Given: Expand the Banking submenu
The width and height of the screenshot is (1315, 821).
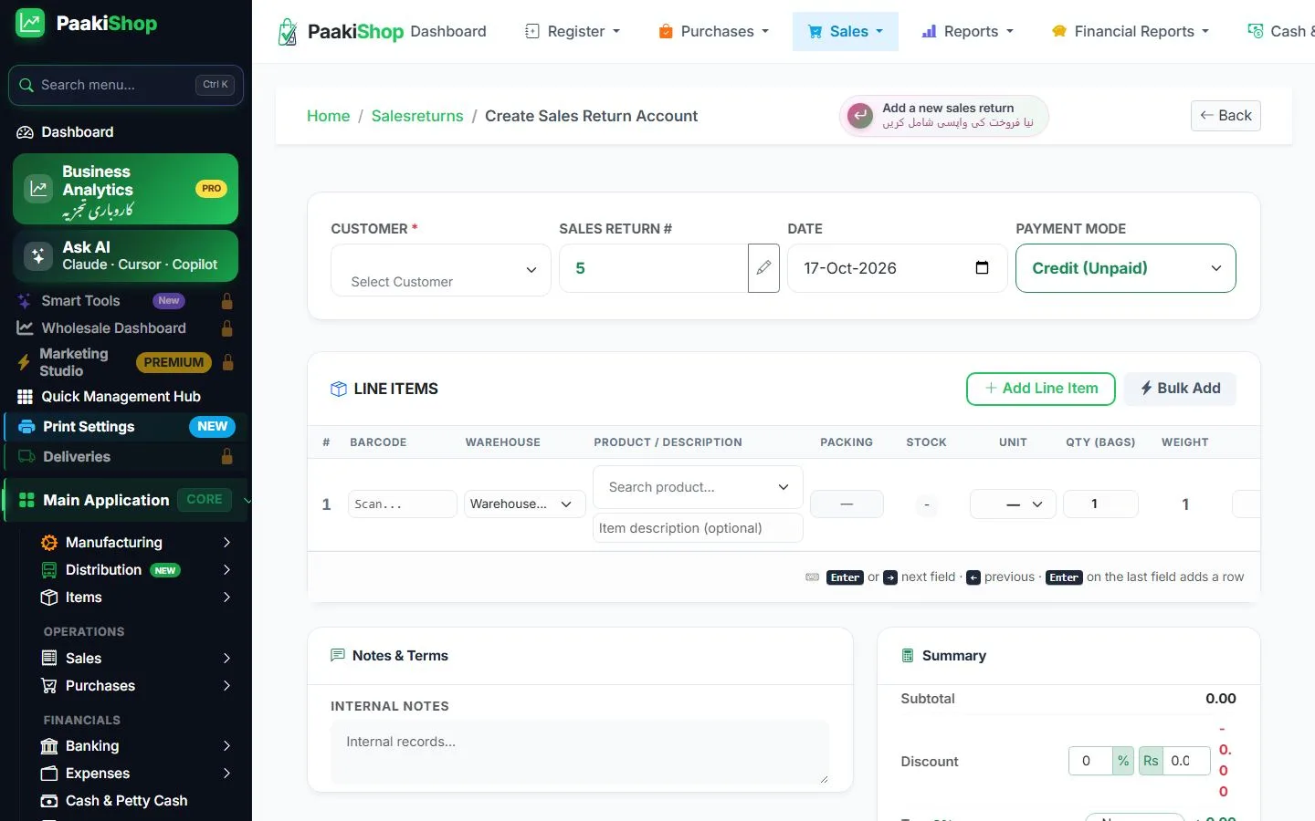Looking at the screenshot, I should pyautogui.click(x=226, y=746).
